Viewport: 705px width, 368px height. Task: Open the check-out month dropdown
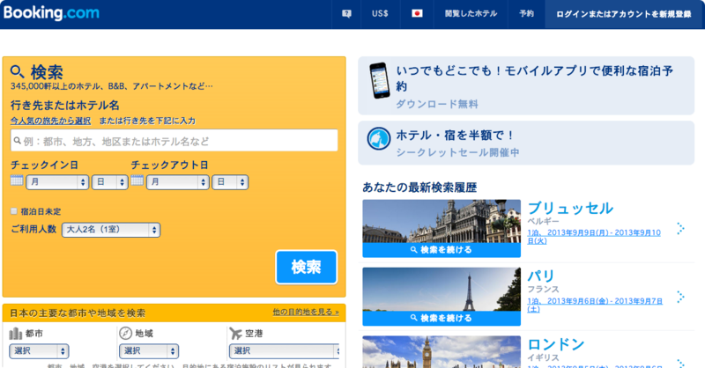[178, 182]
